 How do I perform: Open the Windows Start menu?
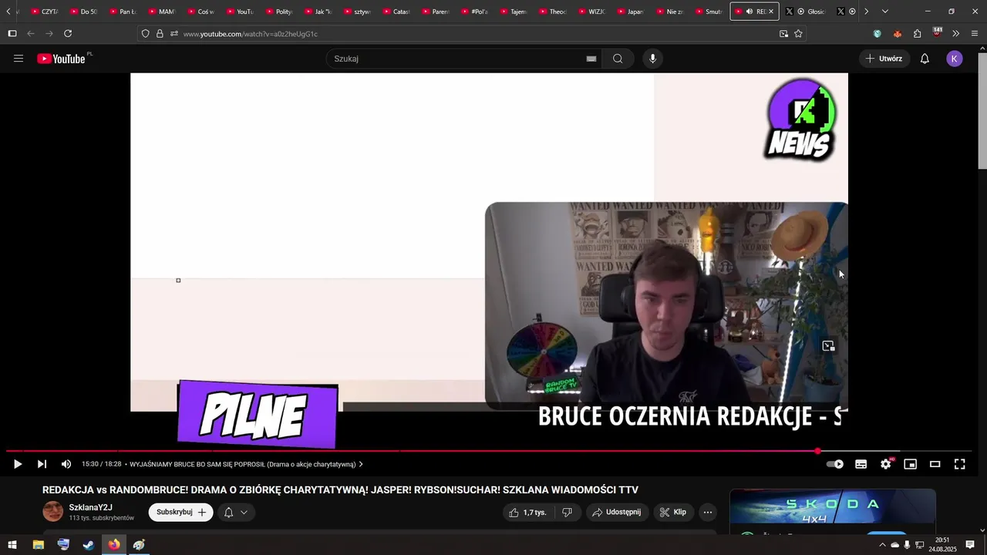tap(12, 545)
